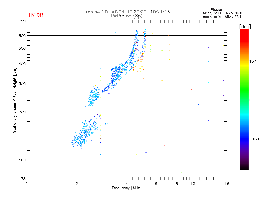Click the '400' y-axis tick label
The width and height of the screenshot is (267, 200).
pos(22,64)
